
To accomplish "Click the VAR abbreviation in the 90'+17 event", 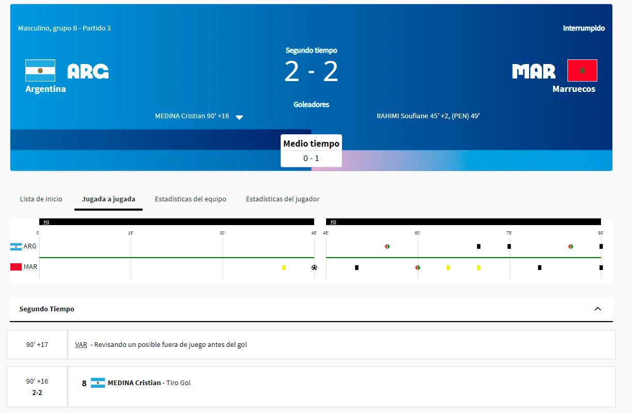I will (81, 344).
